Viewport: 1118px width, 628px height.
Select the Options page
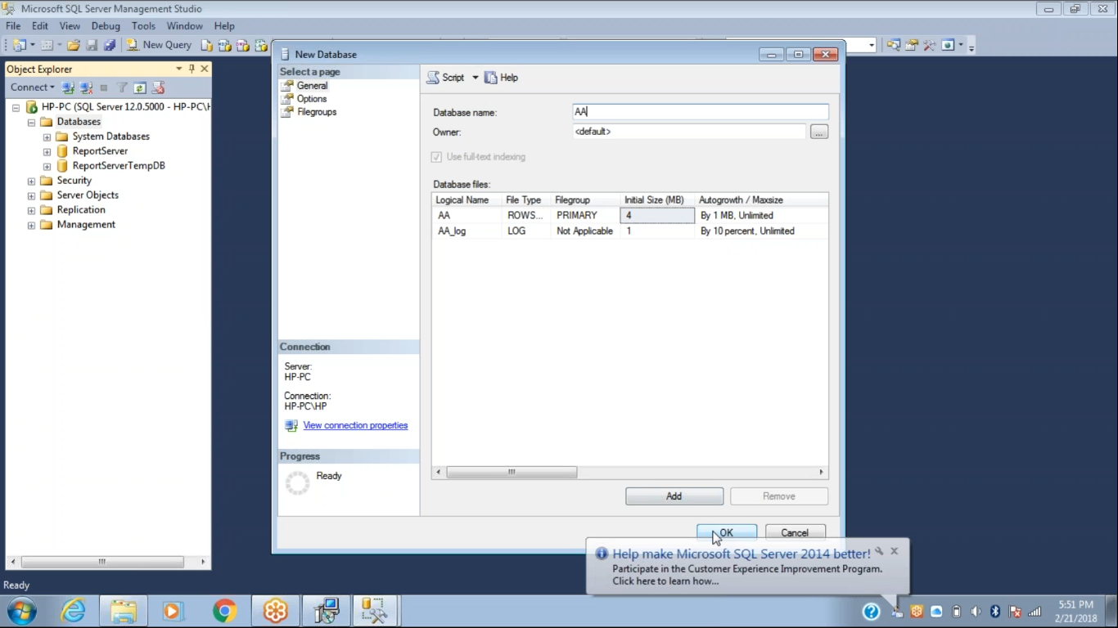tap(312, 99)
